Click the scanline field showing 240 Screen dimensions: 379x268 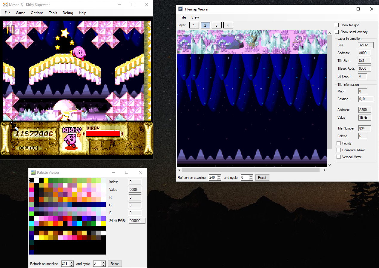click(x=213, y=178)
